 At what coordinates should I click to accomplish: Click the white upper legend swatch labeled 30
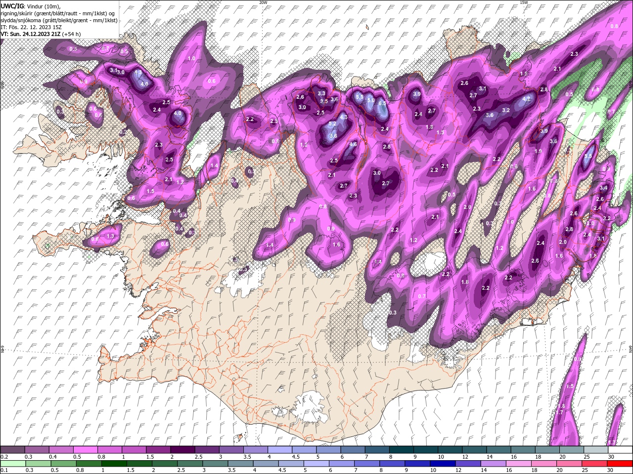619,450
